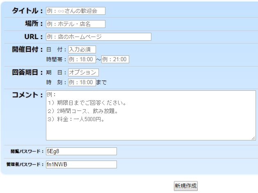Image resolution: width=258 pixels, height=193 pixels.
Task: Click the 時刻 deadline time field
Action: [x=82, y=82]
